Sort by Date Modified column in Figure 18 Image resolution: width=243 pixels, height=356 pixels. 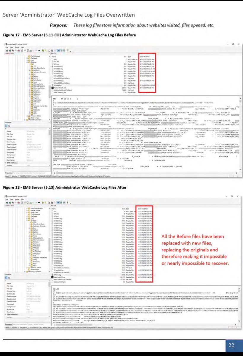pyautogui.click(x=142, y=209)
